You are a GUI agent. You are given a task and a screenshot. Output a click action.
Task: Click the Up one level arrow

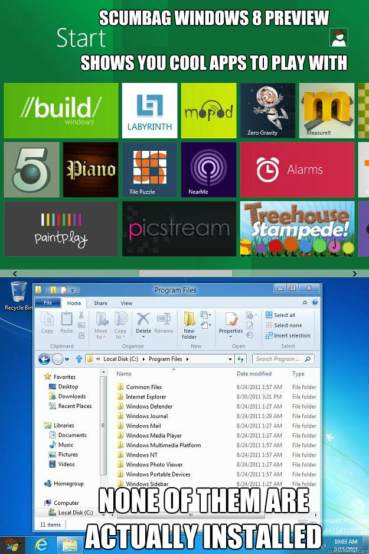coord(79,359)
